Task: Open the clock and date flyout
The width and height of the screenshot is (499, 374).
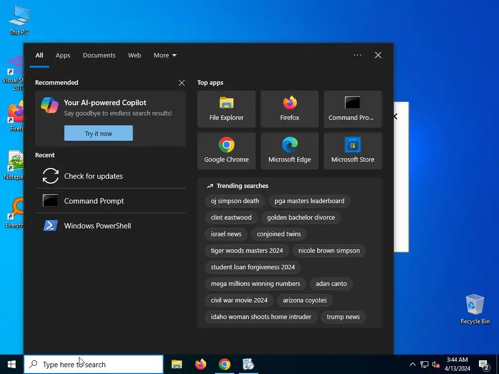Action: (457, 364)
